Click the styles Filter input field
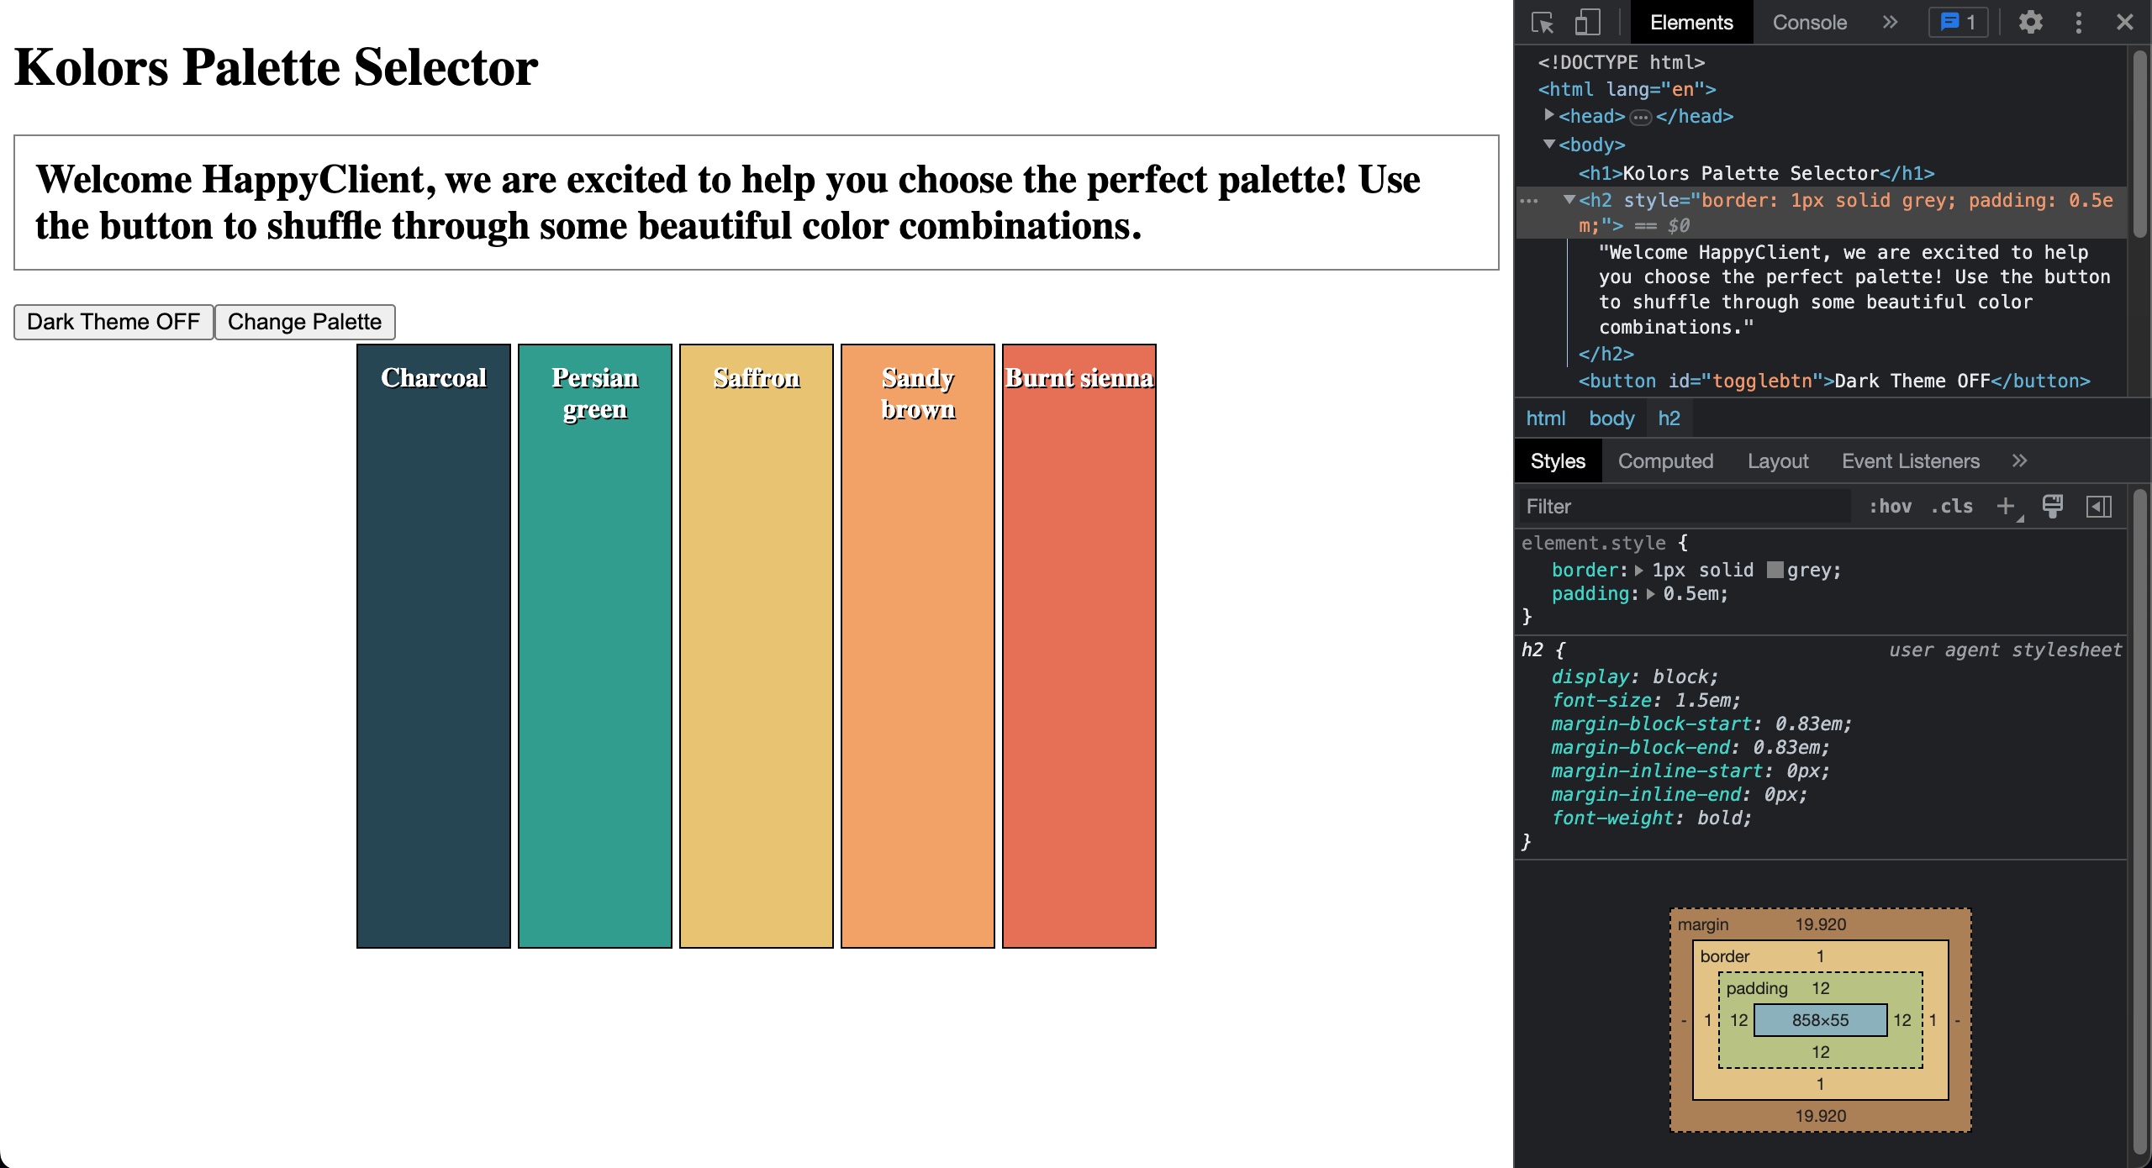Viewport: 2152px width, 1168px height. coord(1681,506)
